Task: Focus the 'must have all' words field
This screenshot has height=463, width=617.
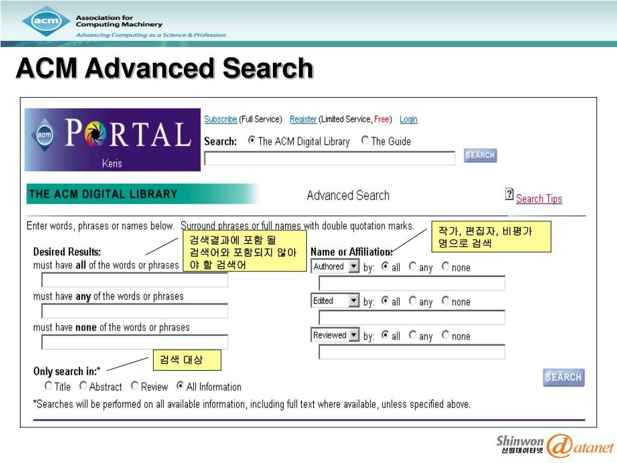Action: (x=134, y=280)
